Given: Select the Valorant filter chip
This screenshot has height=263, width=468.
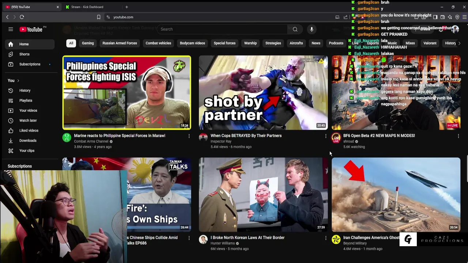Looking at the screenshot, I should click(430, 43).
